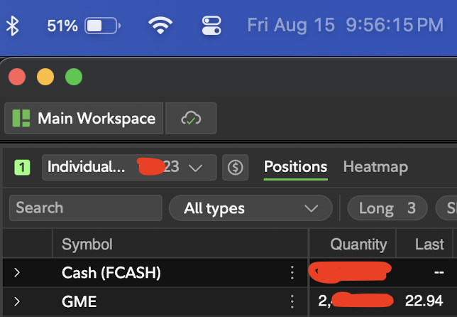Filter by Long 3 positions
Image resolution: width=457 pixels, height=317 pixels.
tap(387, 208)
